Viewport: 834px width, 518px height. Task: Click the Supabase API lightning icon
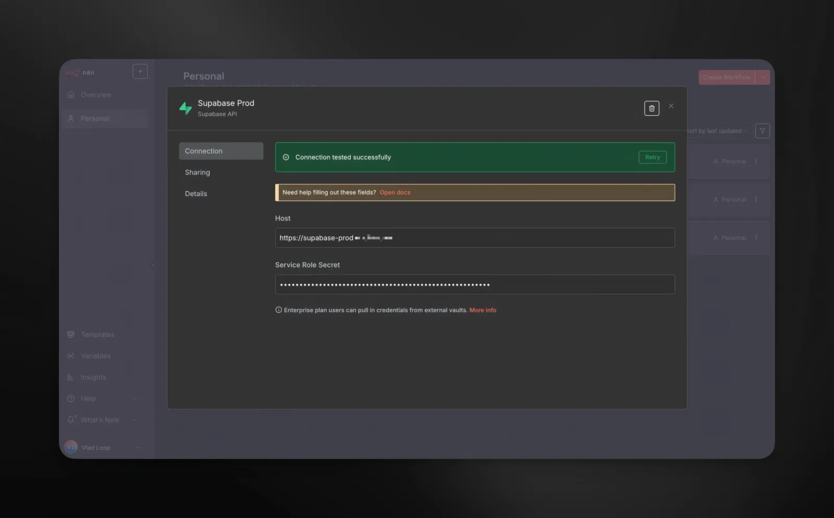coord(186,107)
